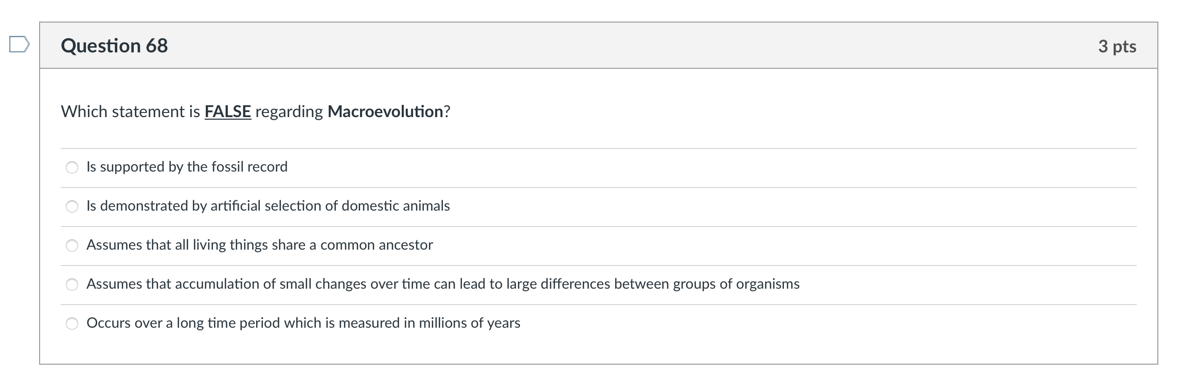This screenshot has width=1181, height=376.
Task: Click the word 'regarding' in the question prompt
Action: pos(289,111)
